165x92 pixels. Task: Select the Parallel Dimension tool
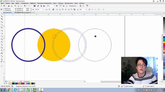pos(2,42)
